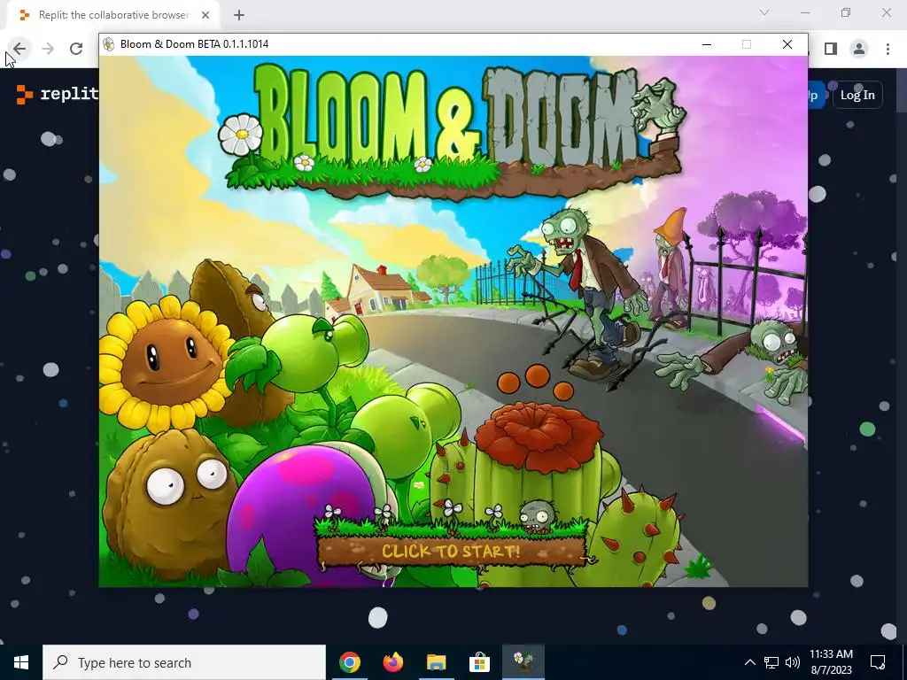Open Google Chrome from the taskbar

click(350, 662)
